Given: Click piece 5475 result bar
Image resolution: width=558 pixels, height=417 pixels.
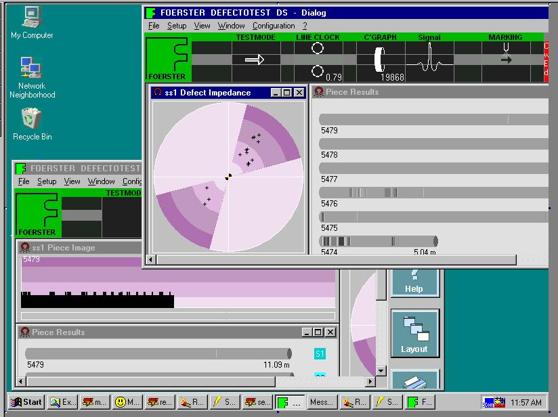Looking at the screenshot, I should (x=433, y=217).
